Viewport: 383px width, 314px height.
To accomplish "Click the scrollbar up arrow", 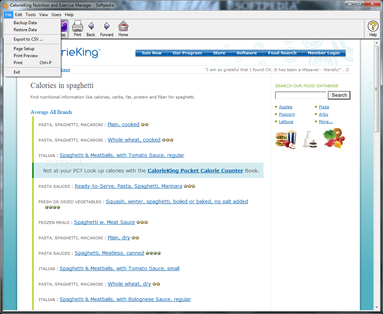I will click(376, 43).
